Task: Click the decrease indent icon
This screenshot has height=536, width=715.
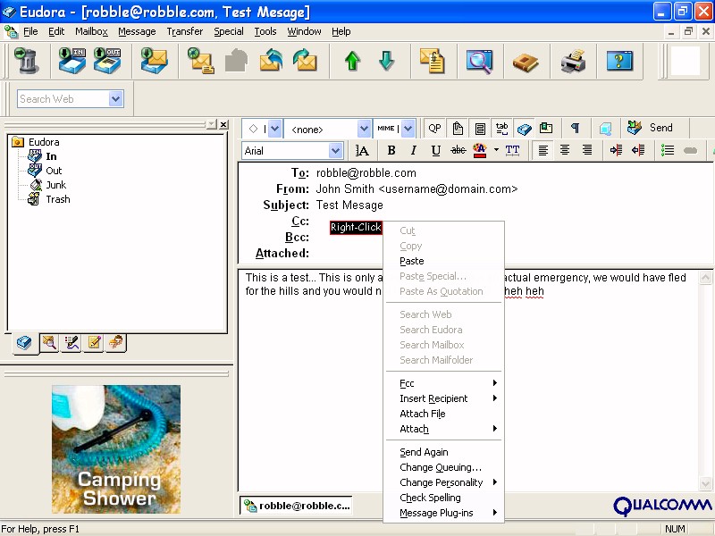Action: [x=638, y=150]
